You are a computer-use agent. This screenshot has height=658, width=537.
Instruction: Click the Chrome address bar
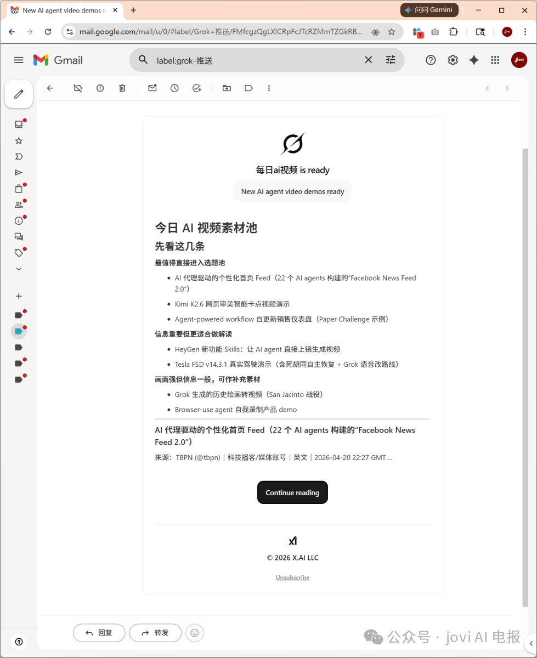pyautogui.click(x=221, y=32)
